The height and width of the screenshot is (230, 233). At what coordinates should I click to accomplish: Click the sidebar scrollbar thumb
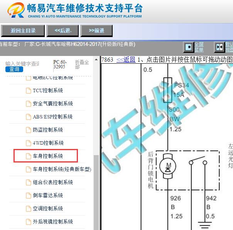[96, 193]
